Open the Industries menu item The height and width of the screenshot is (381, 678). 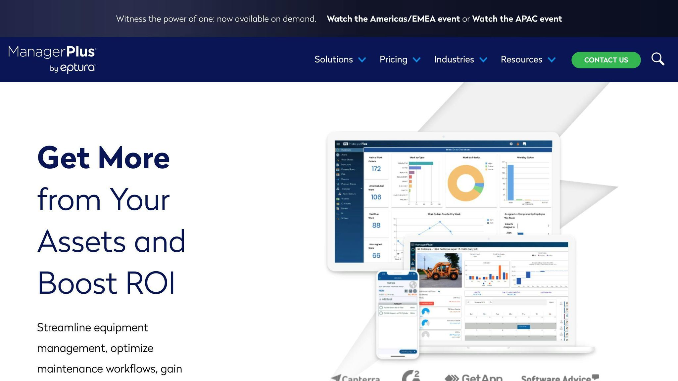click(x=454, y=60)
